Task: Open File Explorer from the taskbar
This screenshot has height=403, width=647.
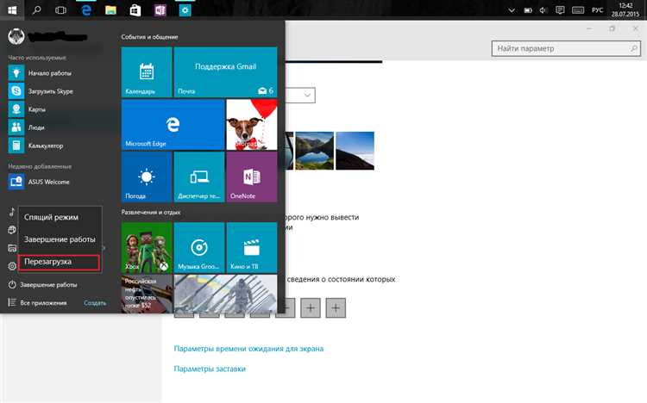Action: (x=110, y=9)
